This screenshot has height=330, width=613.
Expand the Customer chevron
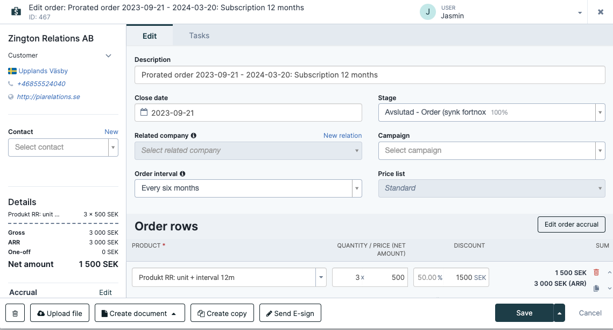(108, 55)
